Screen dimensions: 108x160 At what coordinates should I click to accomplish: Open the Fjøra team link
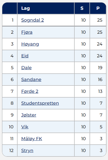click(x=27, y=32)
